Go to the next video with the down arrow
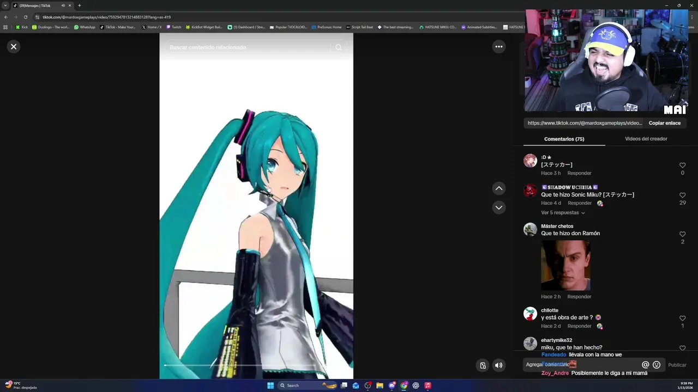Screen dimensions: 698x392 click(x=498, y=207)
